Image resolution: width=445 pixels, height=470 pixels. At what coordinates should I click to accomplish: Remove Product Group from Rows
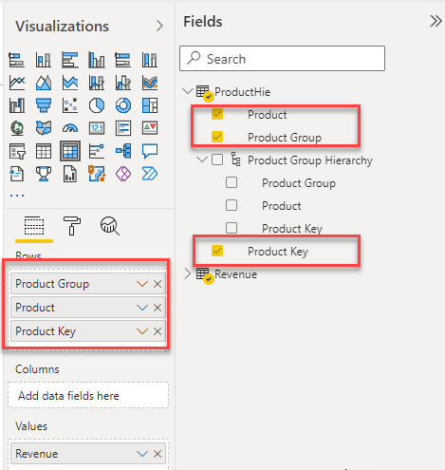(x=158, y=284)
